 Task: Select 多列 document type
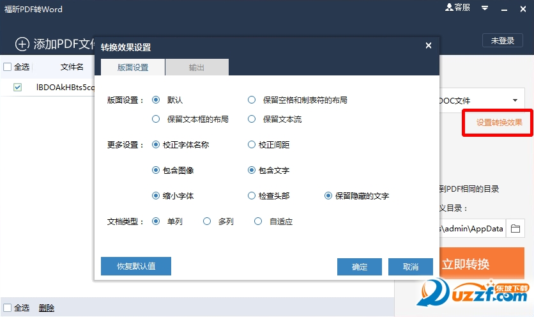pyautogui.click(x=207, y=221)
